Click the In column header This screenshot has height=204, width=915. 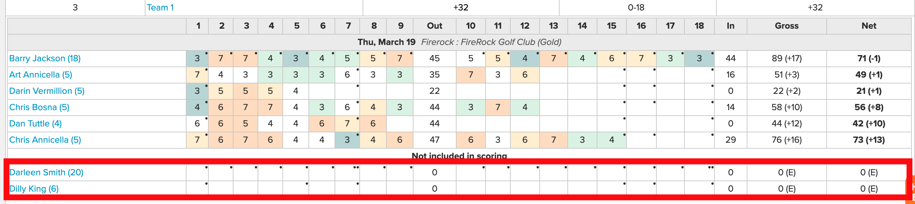(730, 26)
